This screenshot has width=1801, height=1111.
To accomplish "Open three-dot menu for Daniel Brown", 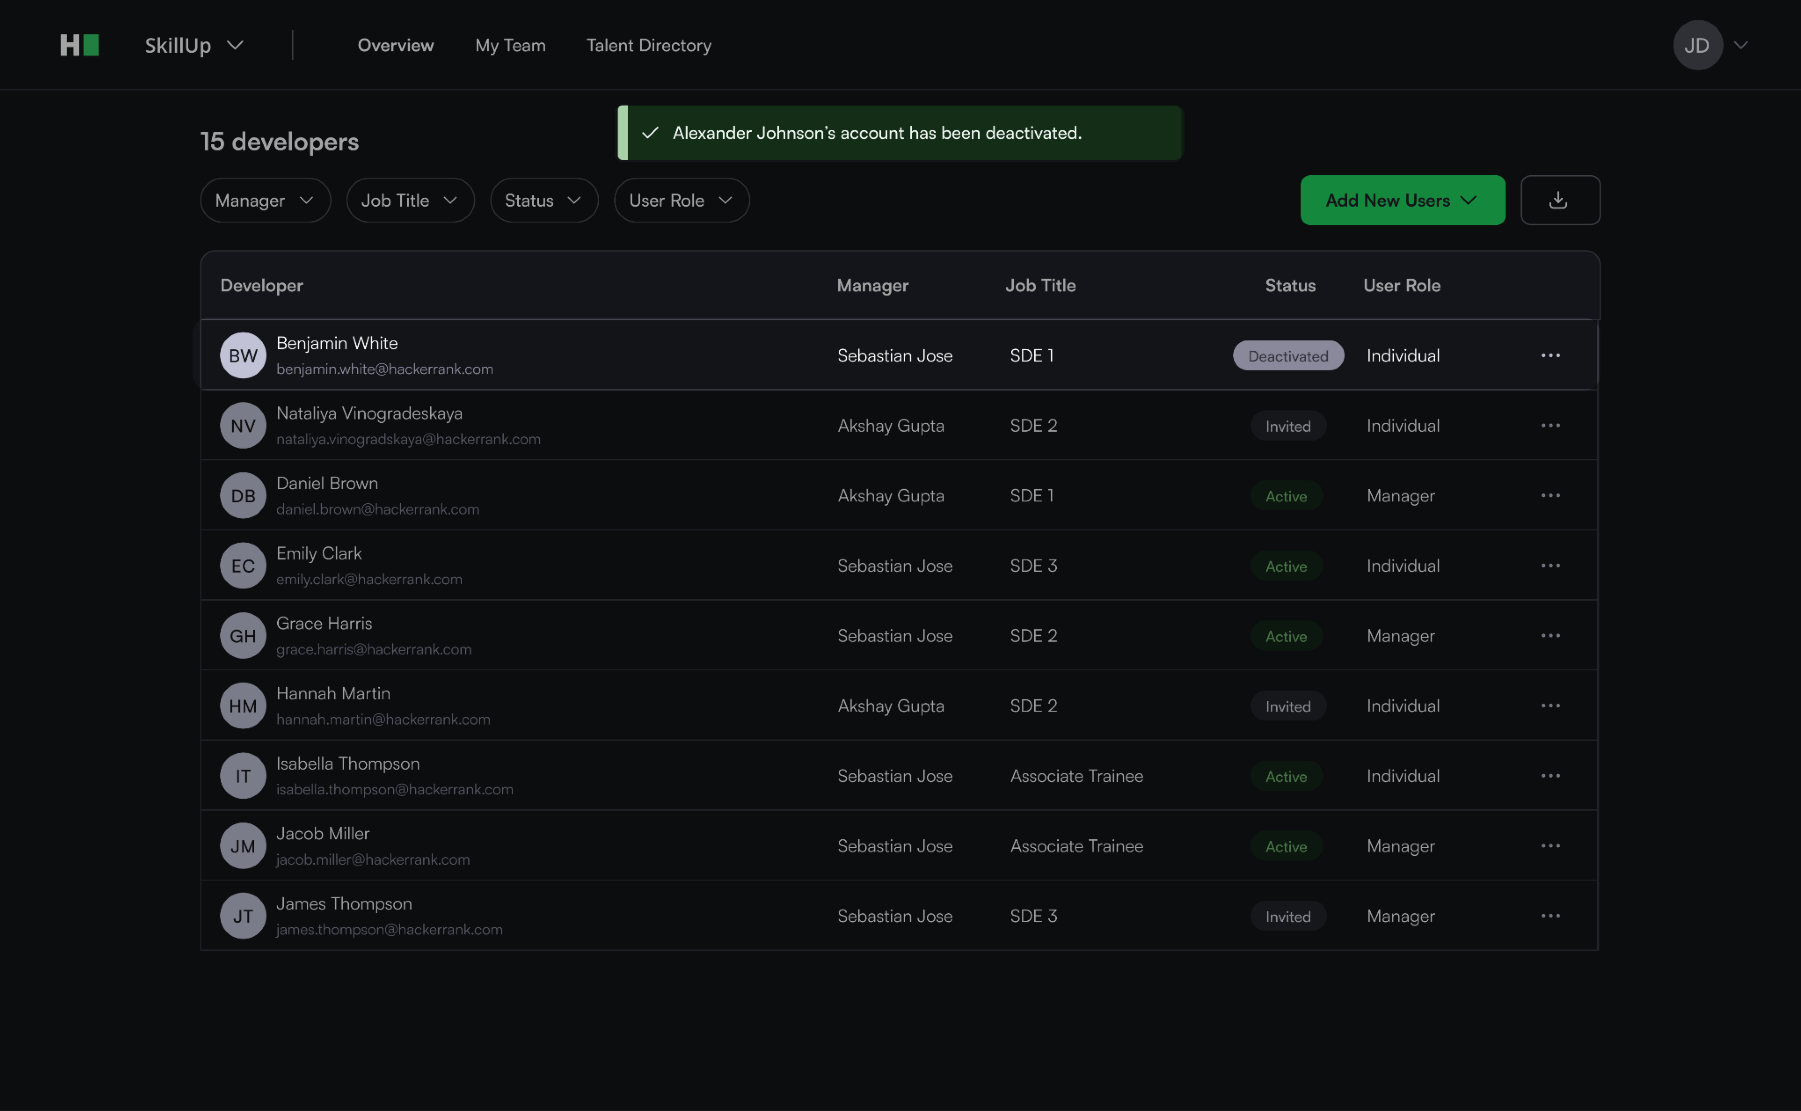I will [1550, 496].
